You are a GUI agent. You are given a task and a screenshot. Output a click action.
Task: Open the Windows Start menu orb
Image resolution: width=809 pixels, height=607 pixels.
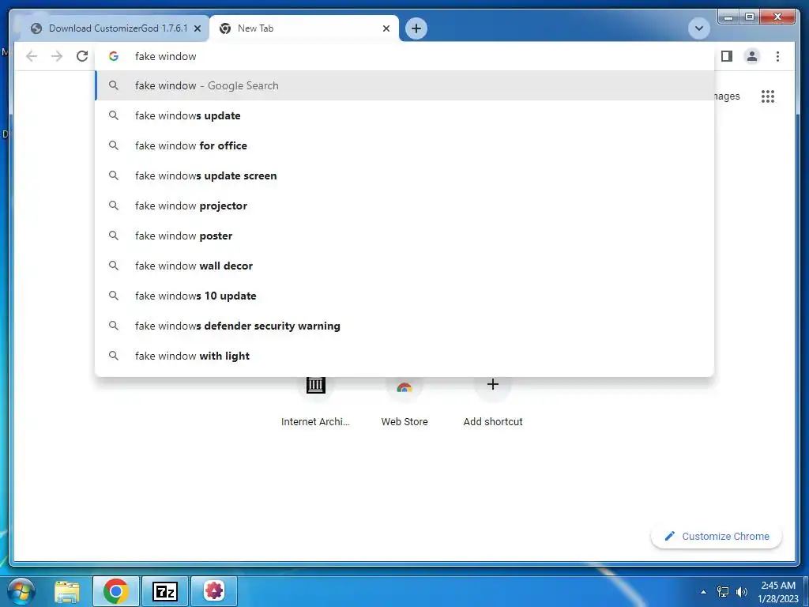tap(21, 590)
